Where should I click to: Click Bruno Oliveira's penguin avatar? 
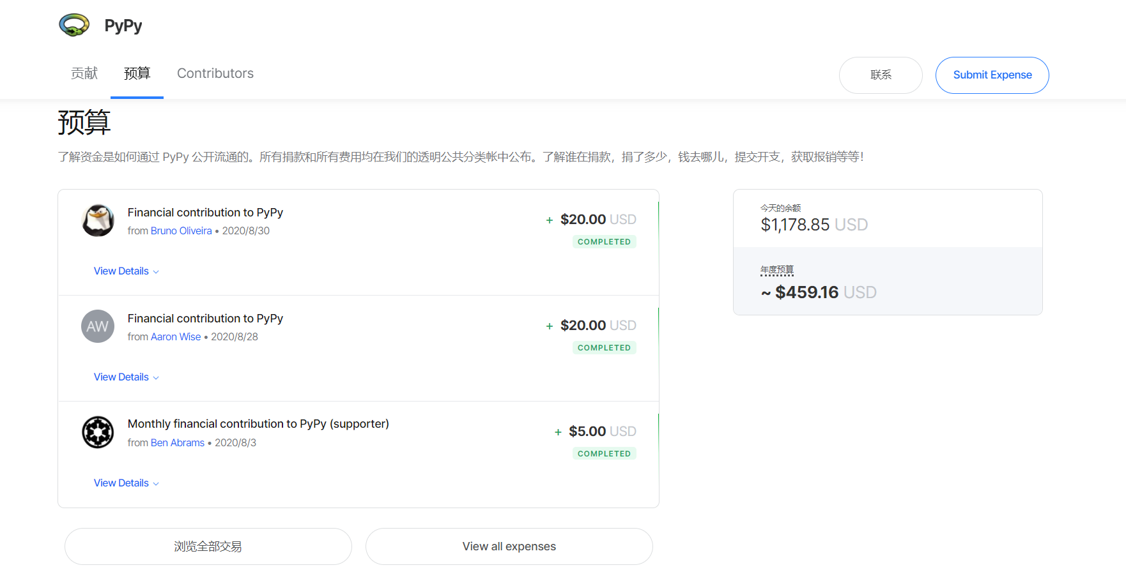click(98, 221)
